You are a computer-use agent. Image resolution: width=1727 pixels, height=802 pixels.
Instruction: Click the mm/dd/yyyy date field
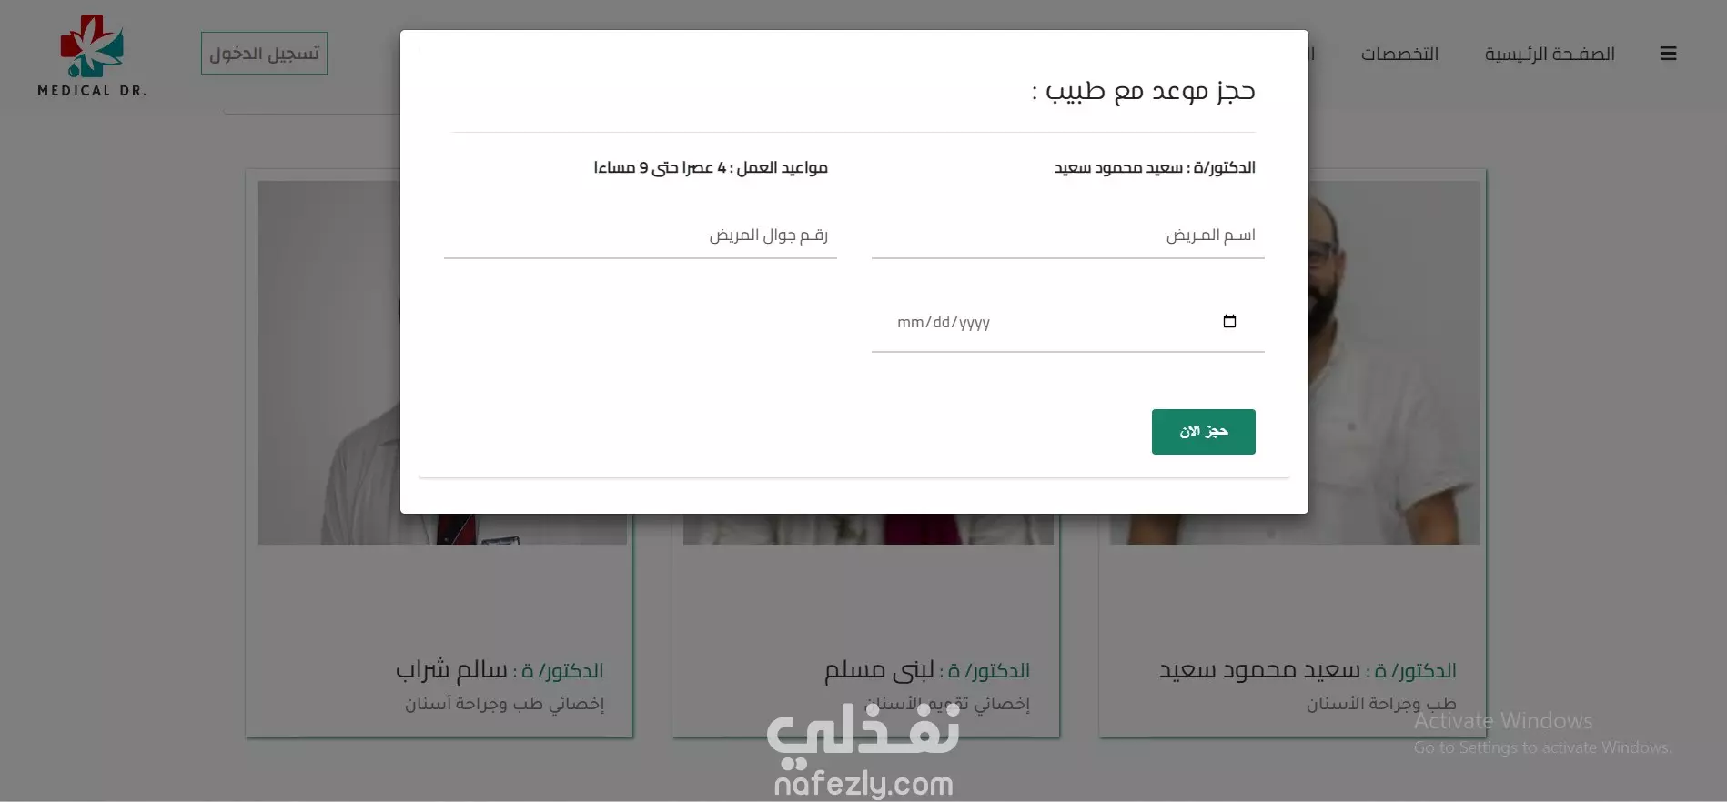[1068, 322]
